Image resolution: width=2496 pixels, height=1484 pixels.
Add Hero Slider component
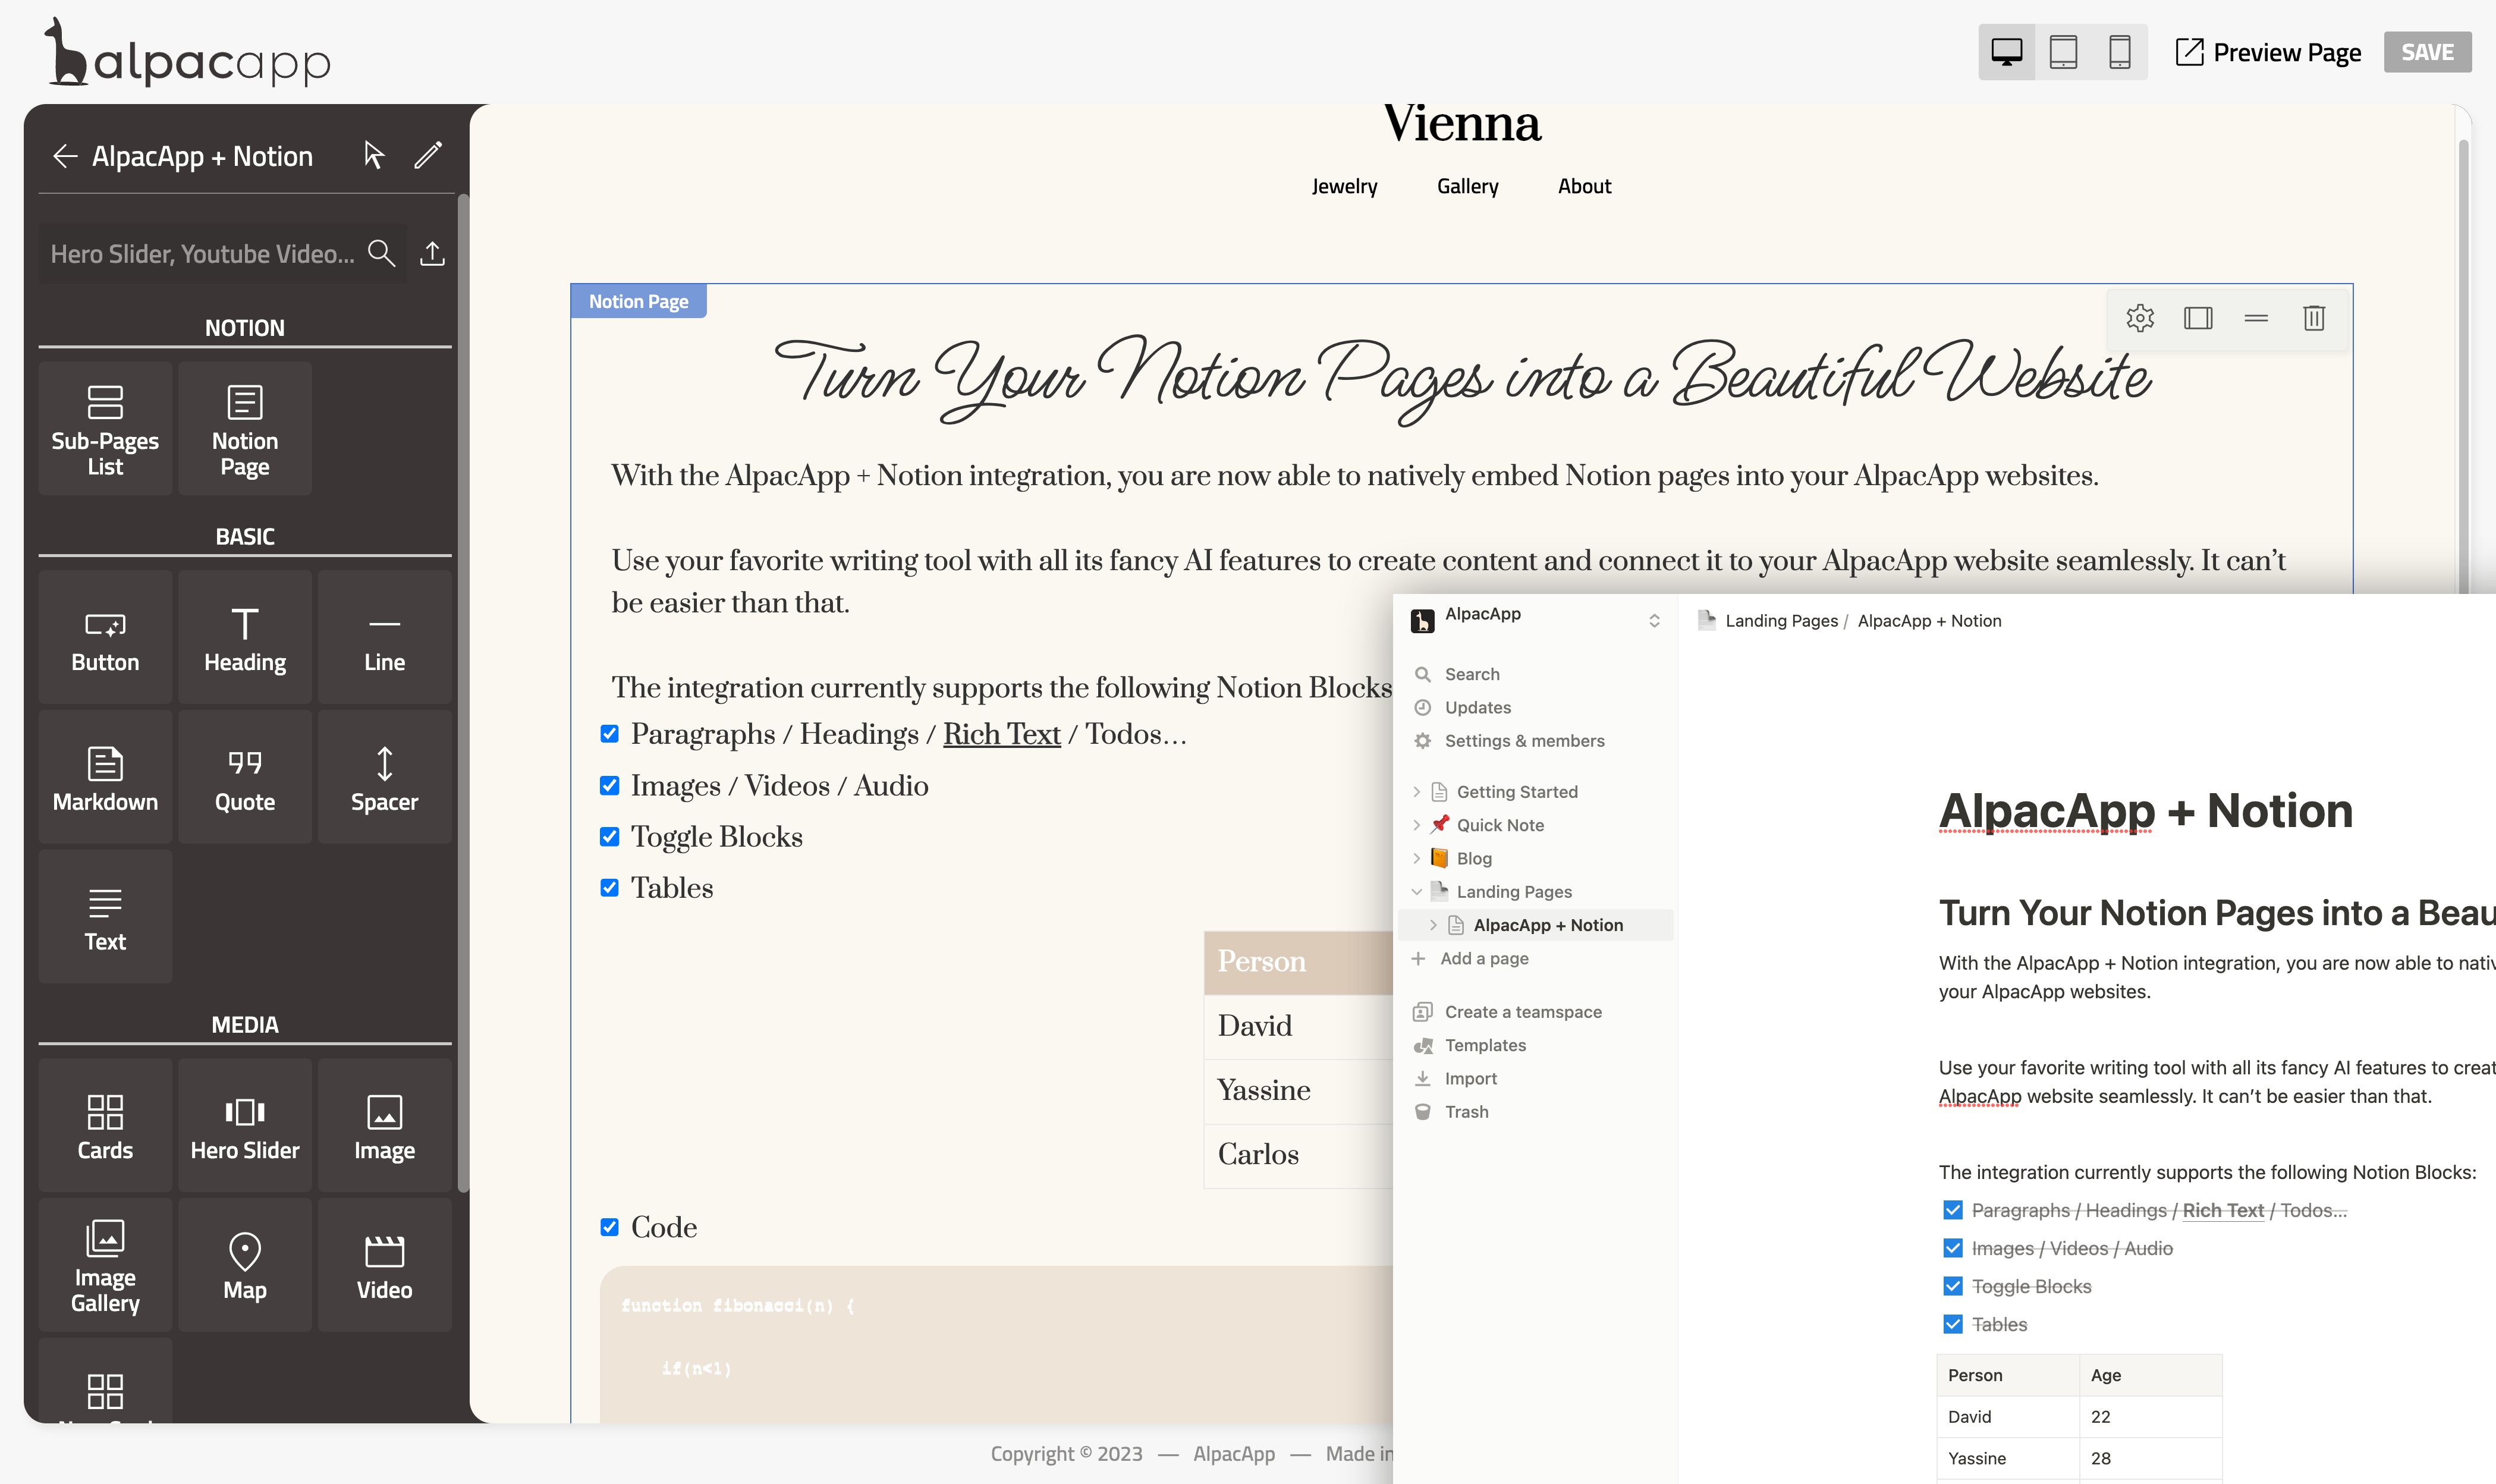pyautogui.click(x=245, y=1125)
